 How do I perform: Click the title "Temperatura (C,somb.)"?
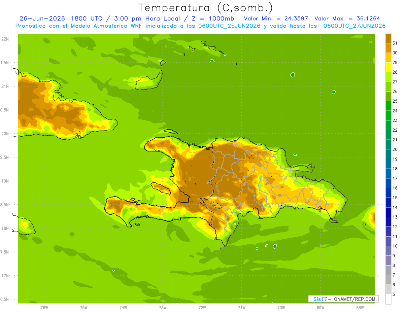(x=206, y=8)
